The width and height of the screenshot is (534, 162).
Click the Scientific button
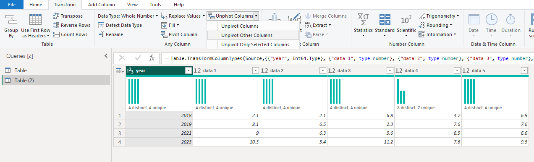pos(406,26)
